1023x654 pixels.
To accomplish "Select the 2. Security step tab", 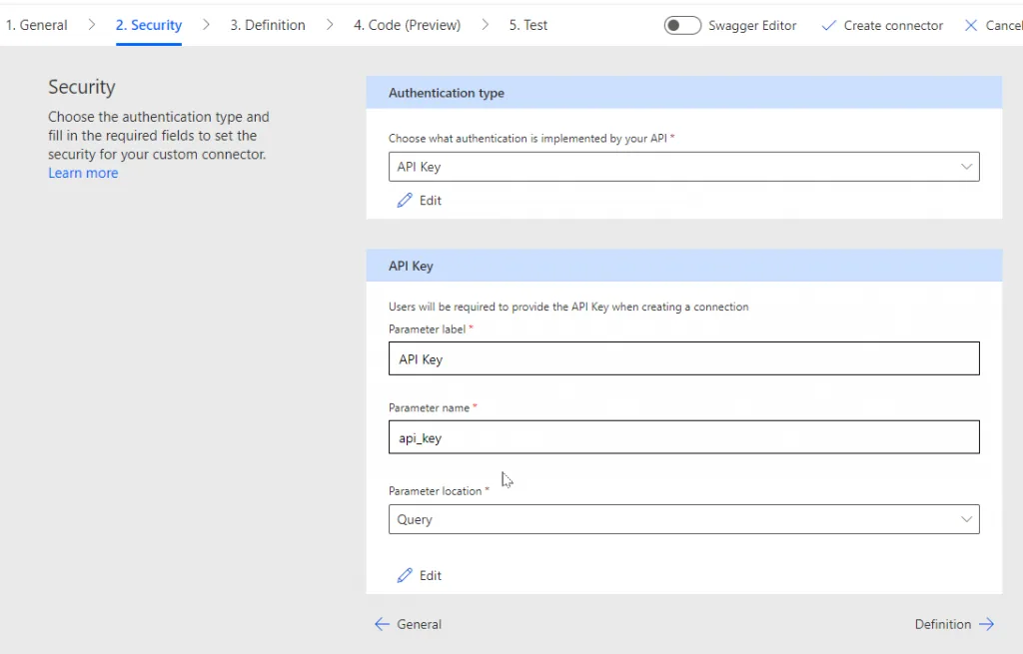I will (149, 25).
